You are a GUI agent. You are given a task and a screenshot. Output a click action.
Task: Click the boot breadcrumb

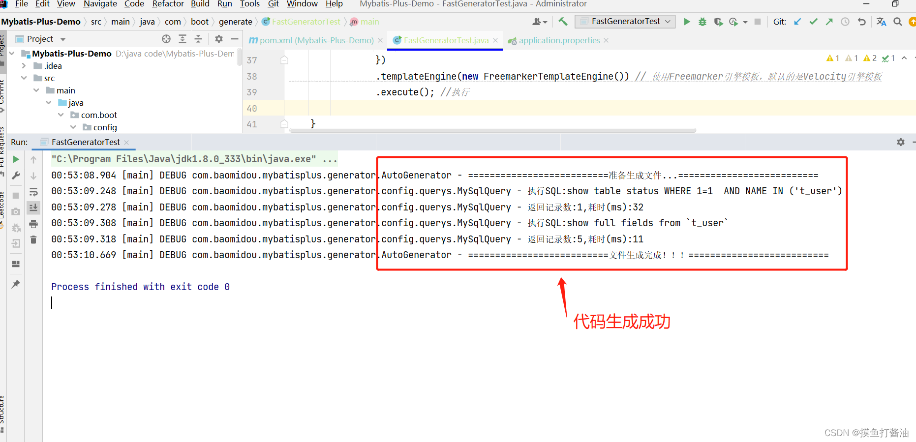200,22
